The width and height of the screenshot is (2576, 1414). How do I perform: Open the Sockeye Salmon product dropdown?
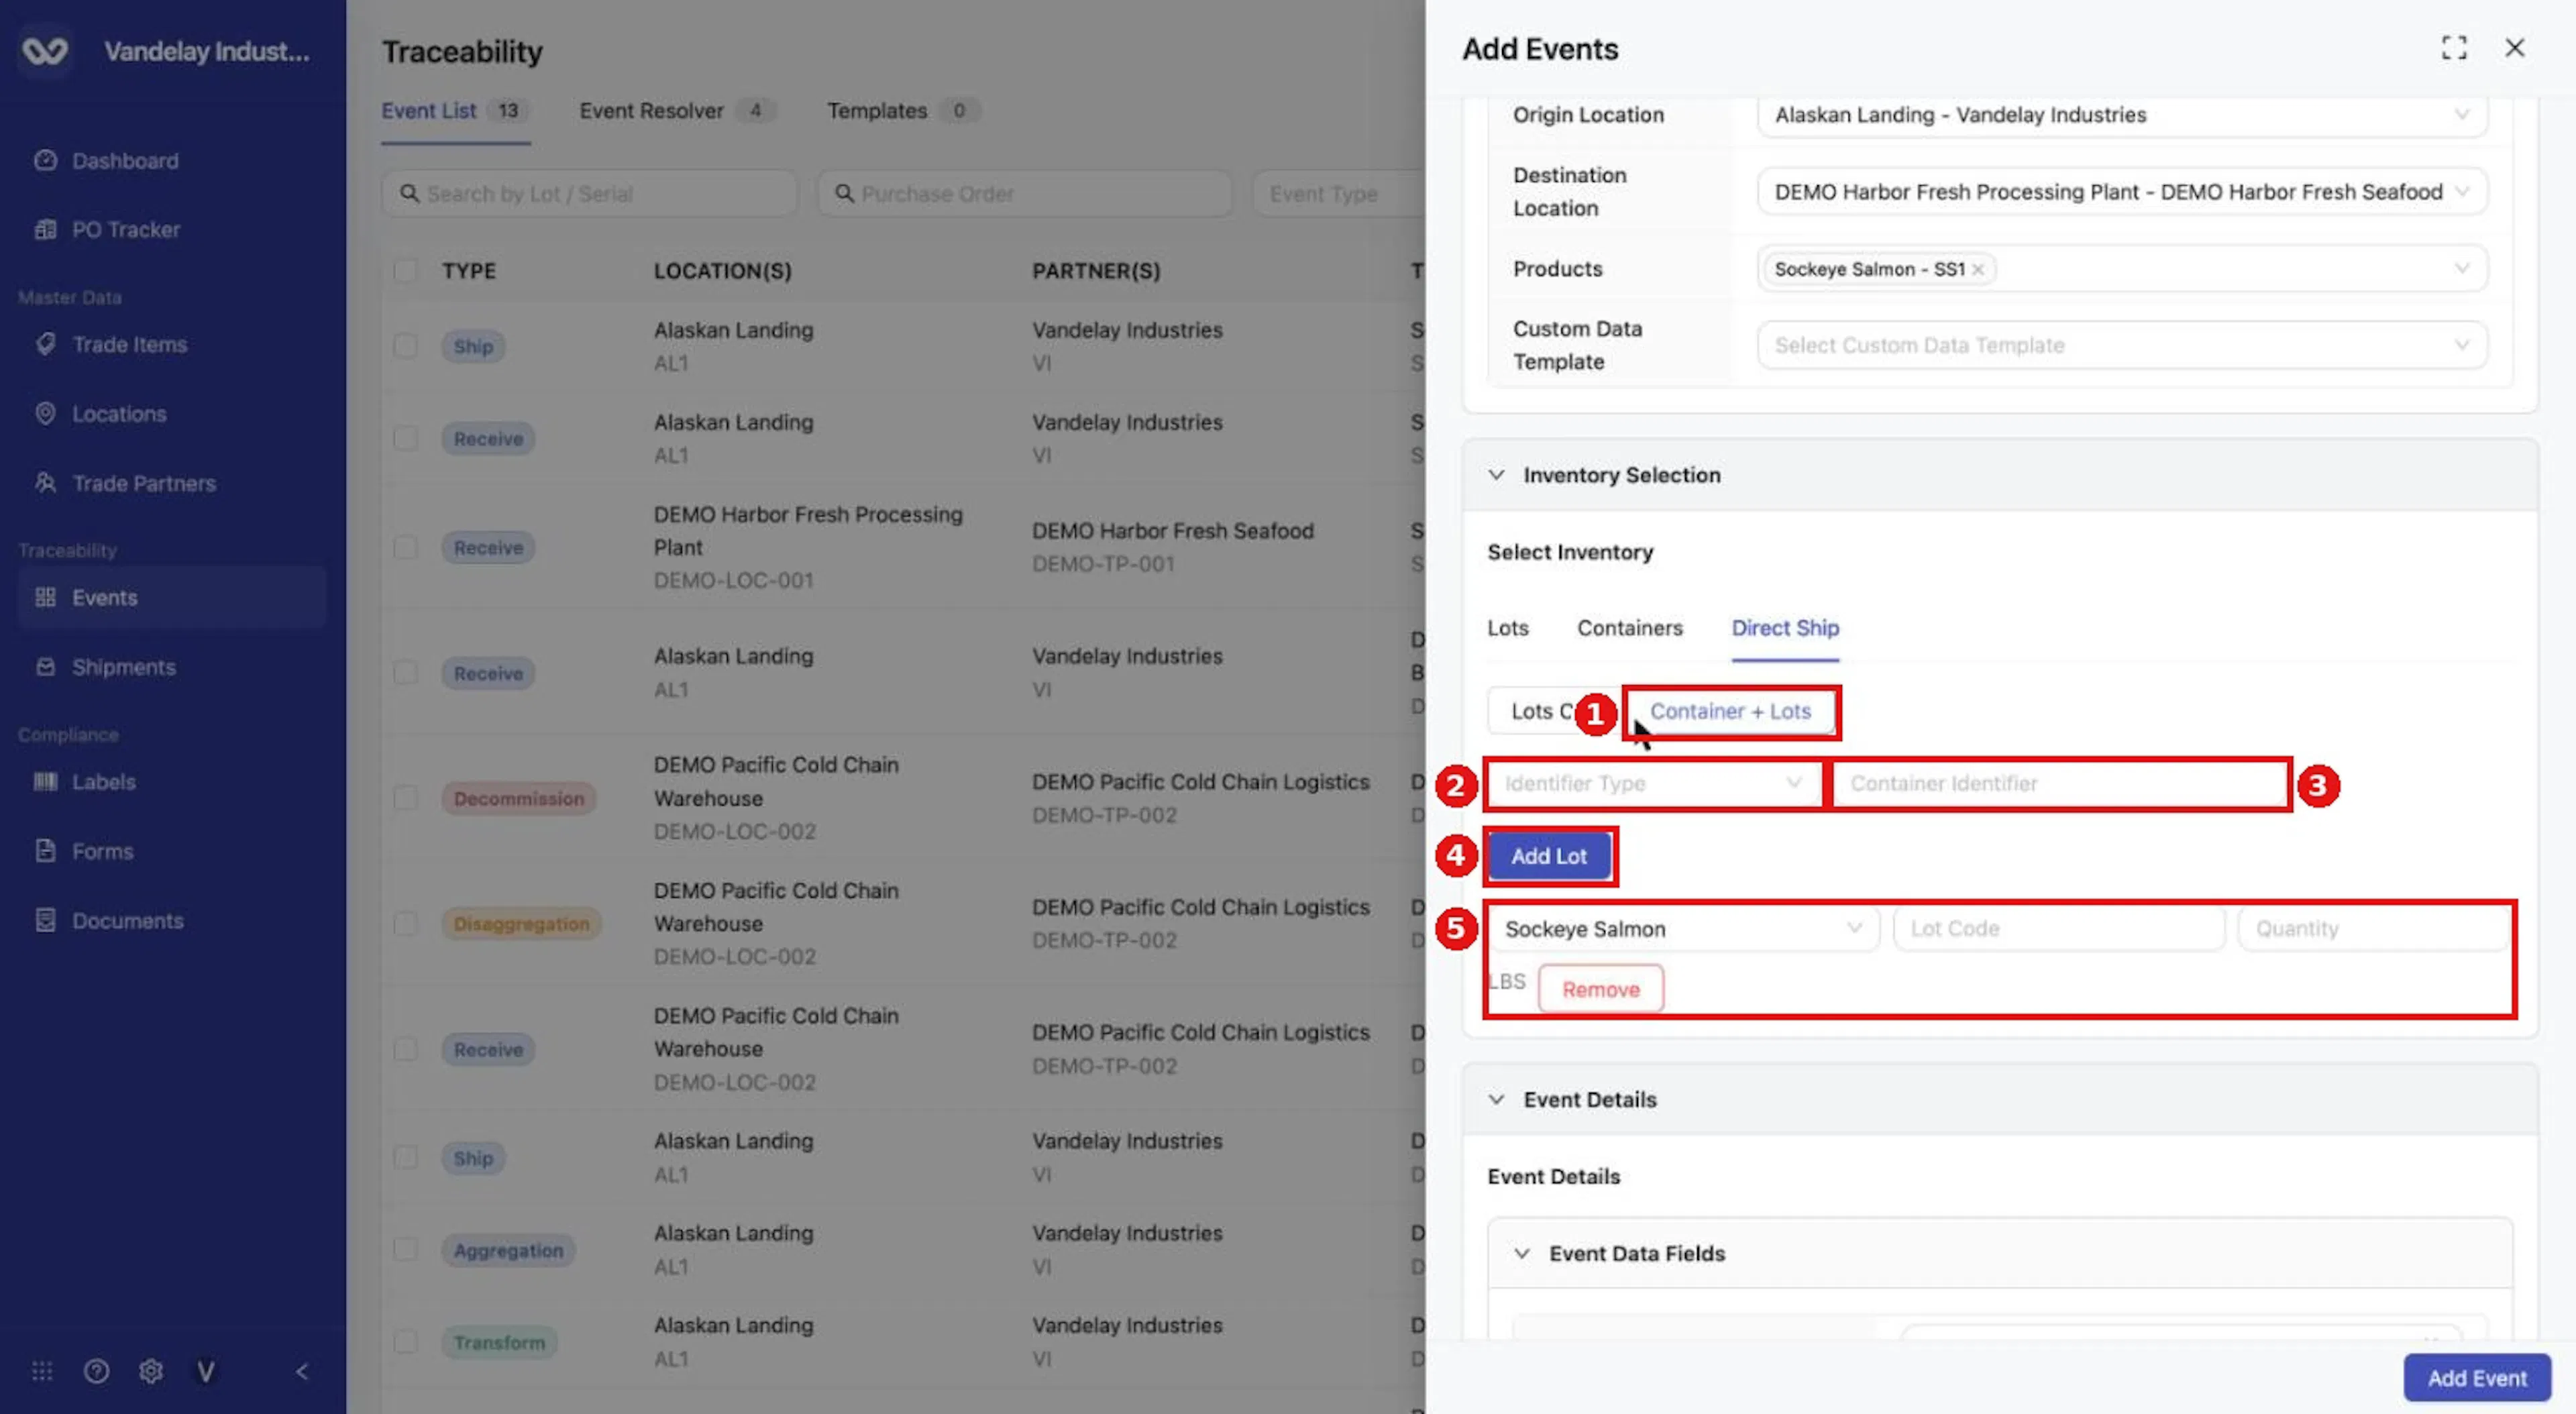tap(1684, 929)
